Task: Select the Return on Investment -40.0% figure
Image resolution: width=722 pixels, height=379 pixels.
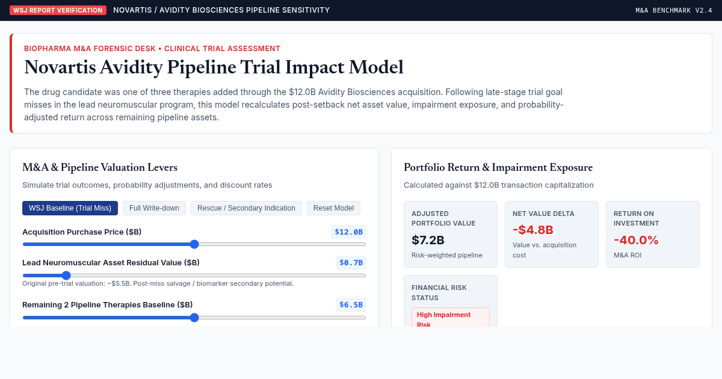Action: pyautogui.click(x=636, y=240)
